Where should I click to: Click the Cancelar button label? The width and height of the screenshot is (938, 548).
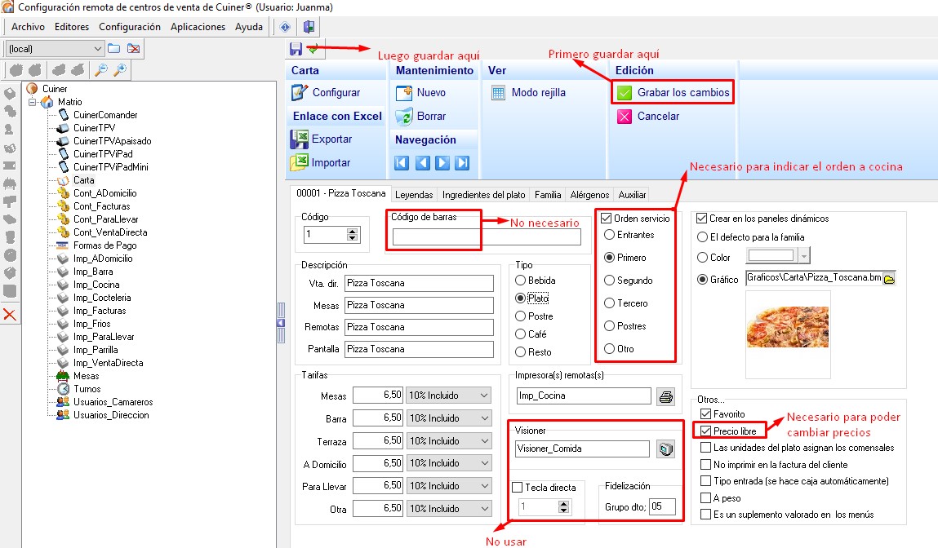coord(658,117)
